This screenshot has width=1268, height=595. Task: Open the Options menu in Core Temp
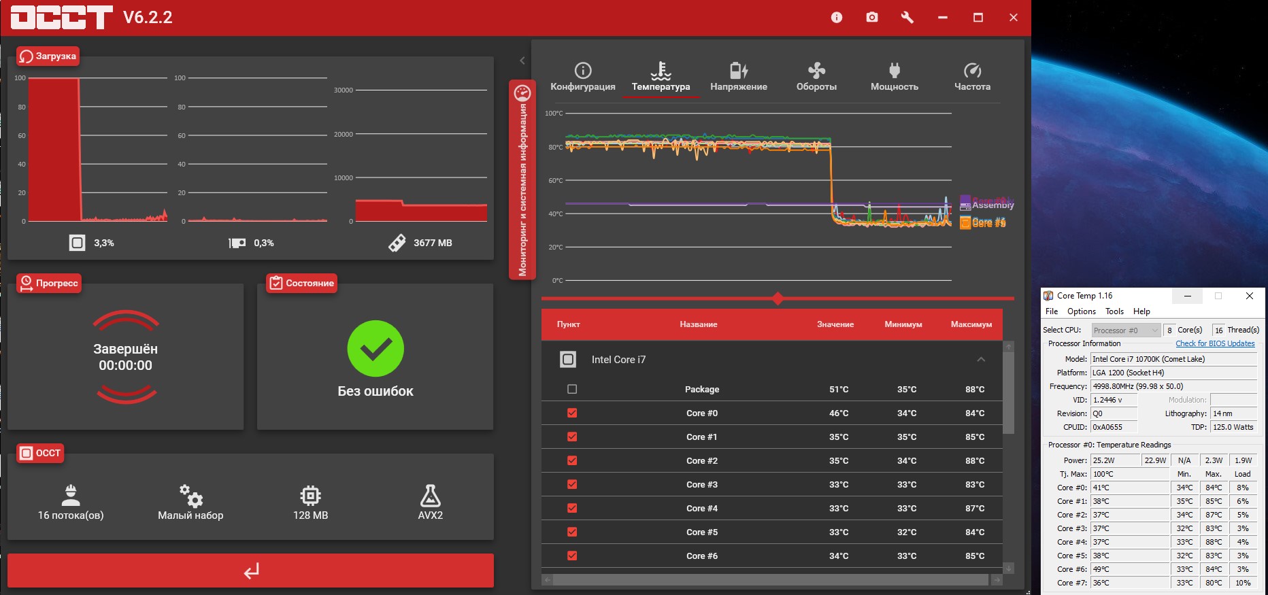pos(1082,311)
